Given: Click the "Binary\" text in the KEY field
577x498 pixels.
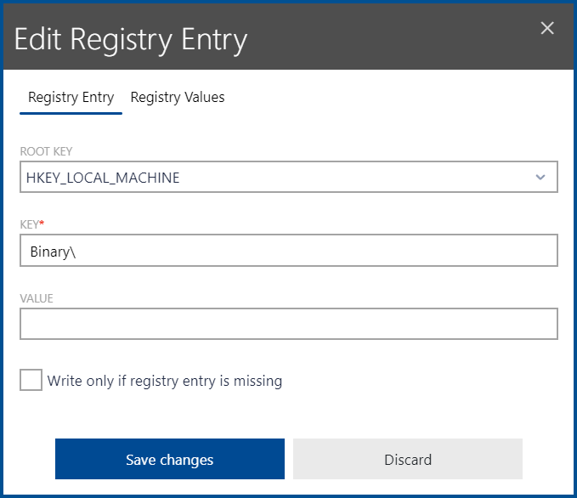Looking at the screenshot, I should [x=53, y=251].
